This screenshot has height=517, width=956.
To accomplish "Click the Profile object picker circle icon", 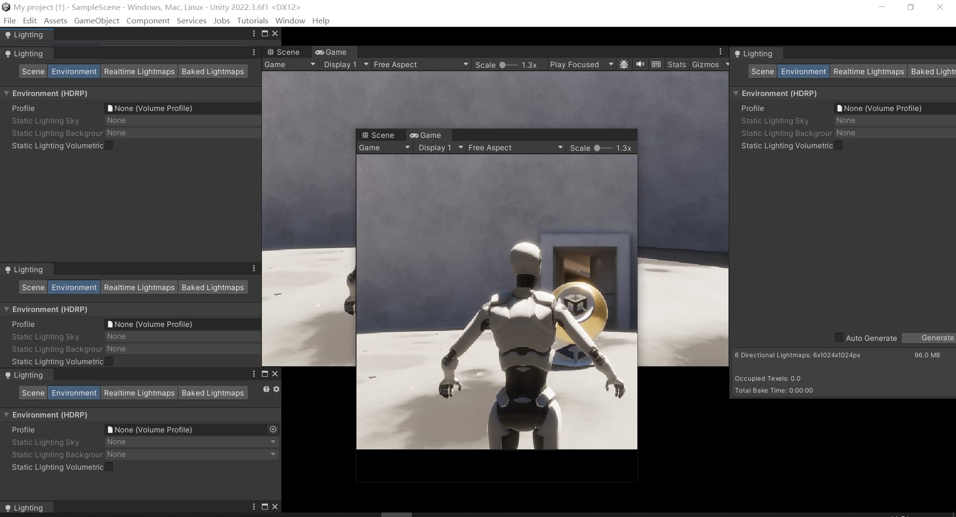I will (x=273, y=429).
